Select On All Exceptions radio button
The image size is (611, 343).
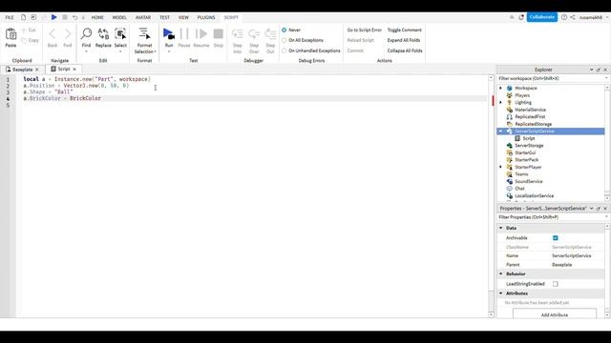tap(284, 40)
